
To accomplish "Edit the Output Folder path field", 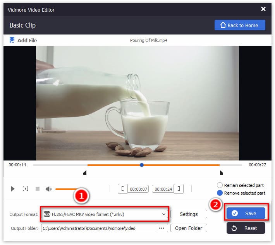I will (x=98, y=228).
